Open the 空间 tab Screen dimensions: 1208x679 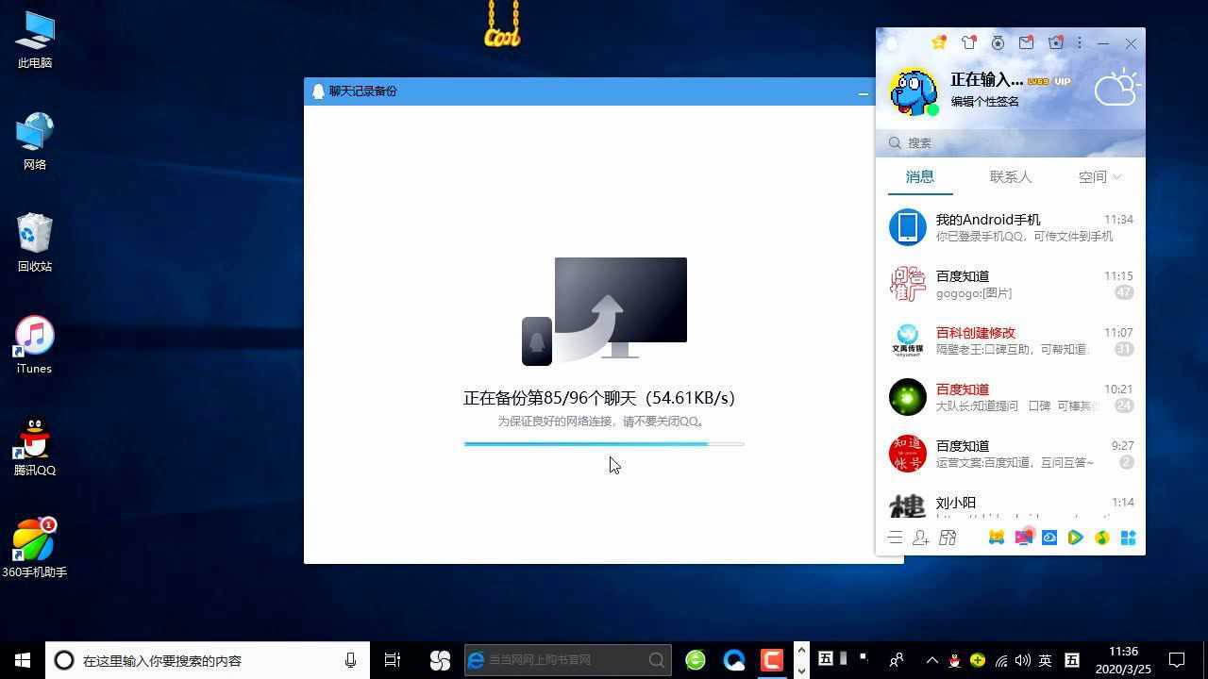pos(1092,176)
